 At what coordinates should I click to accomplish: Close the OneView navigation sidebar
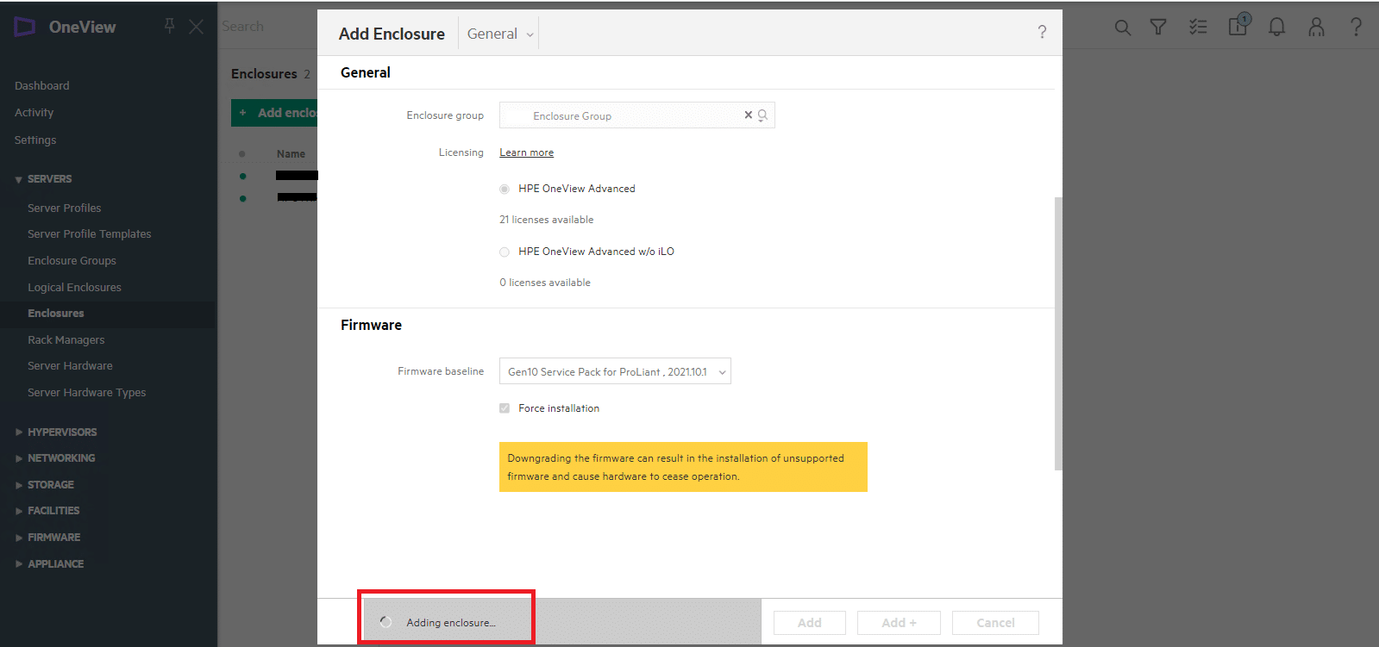tap(197, 27)
